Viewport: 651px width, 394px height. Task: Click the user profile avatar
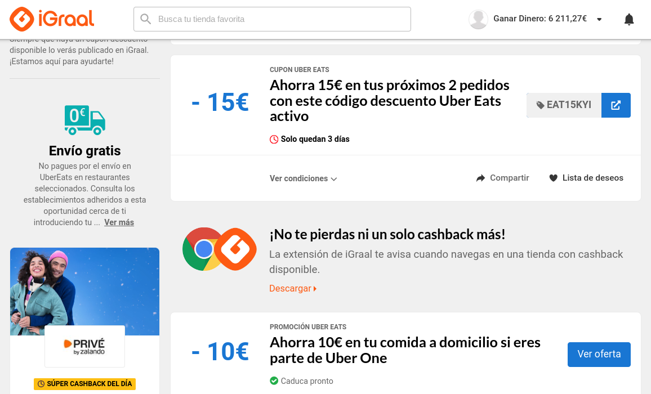click(x=478, y=19)
